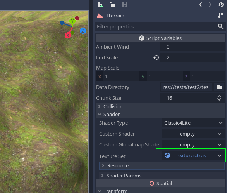The height and width of the screenshot is (193, 227).
Task: Reset Lod Scale to its default value
Action: 156,57
